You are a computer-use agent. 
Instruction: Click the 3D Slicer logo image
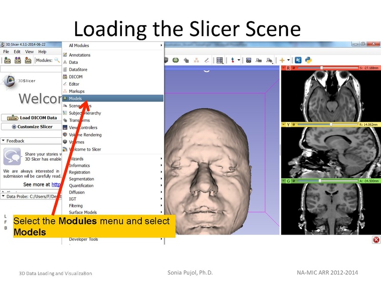tap(9, 81)
